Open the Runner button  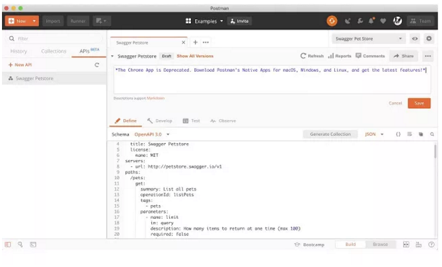click(78, 21)
